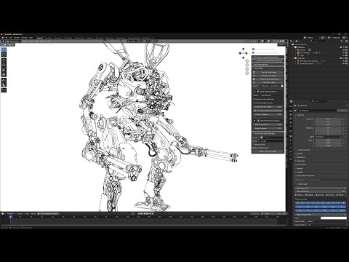Open the outliner filter icon
Screen dimensions: 349x262
[342, 41]
